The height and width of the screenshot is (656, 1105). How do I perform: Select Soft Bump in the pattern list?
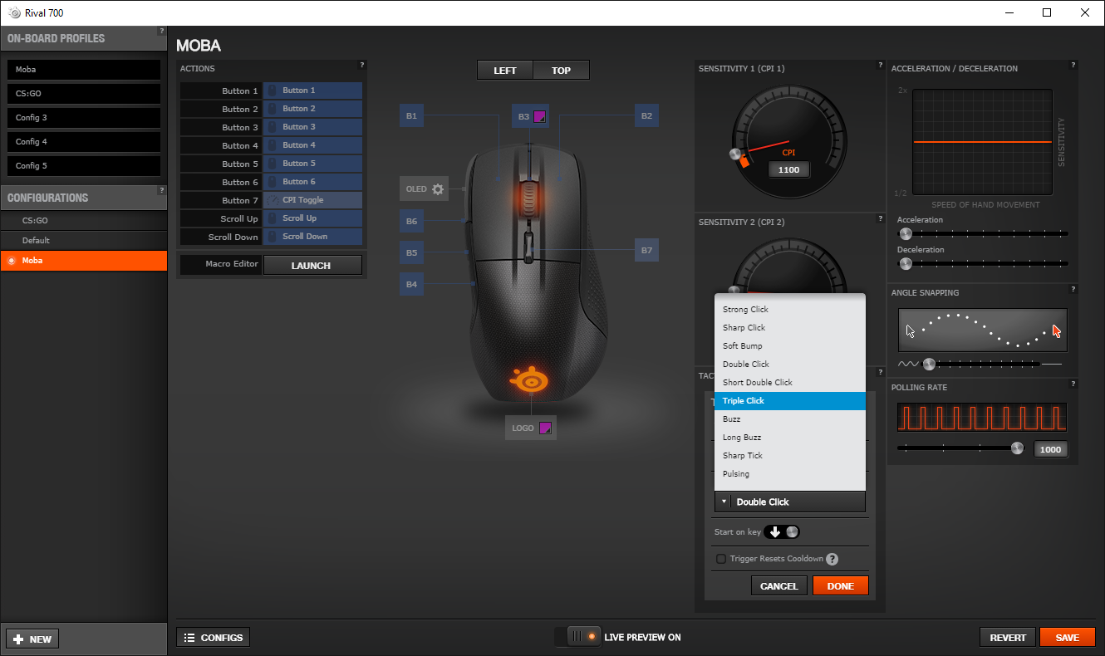point(790,345)
